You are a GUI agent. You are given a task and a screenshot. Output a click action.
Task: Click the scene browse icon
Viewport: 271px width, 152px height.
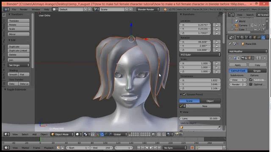click(x=96, y=9)
